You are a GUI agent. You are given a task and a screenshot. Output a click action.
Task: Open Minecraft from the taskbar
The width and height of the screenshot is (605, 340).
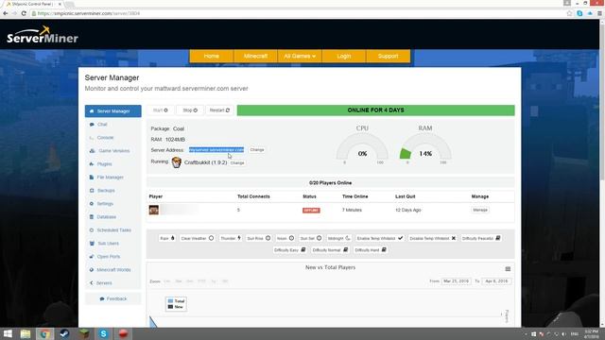[x=84, y=333]
